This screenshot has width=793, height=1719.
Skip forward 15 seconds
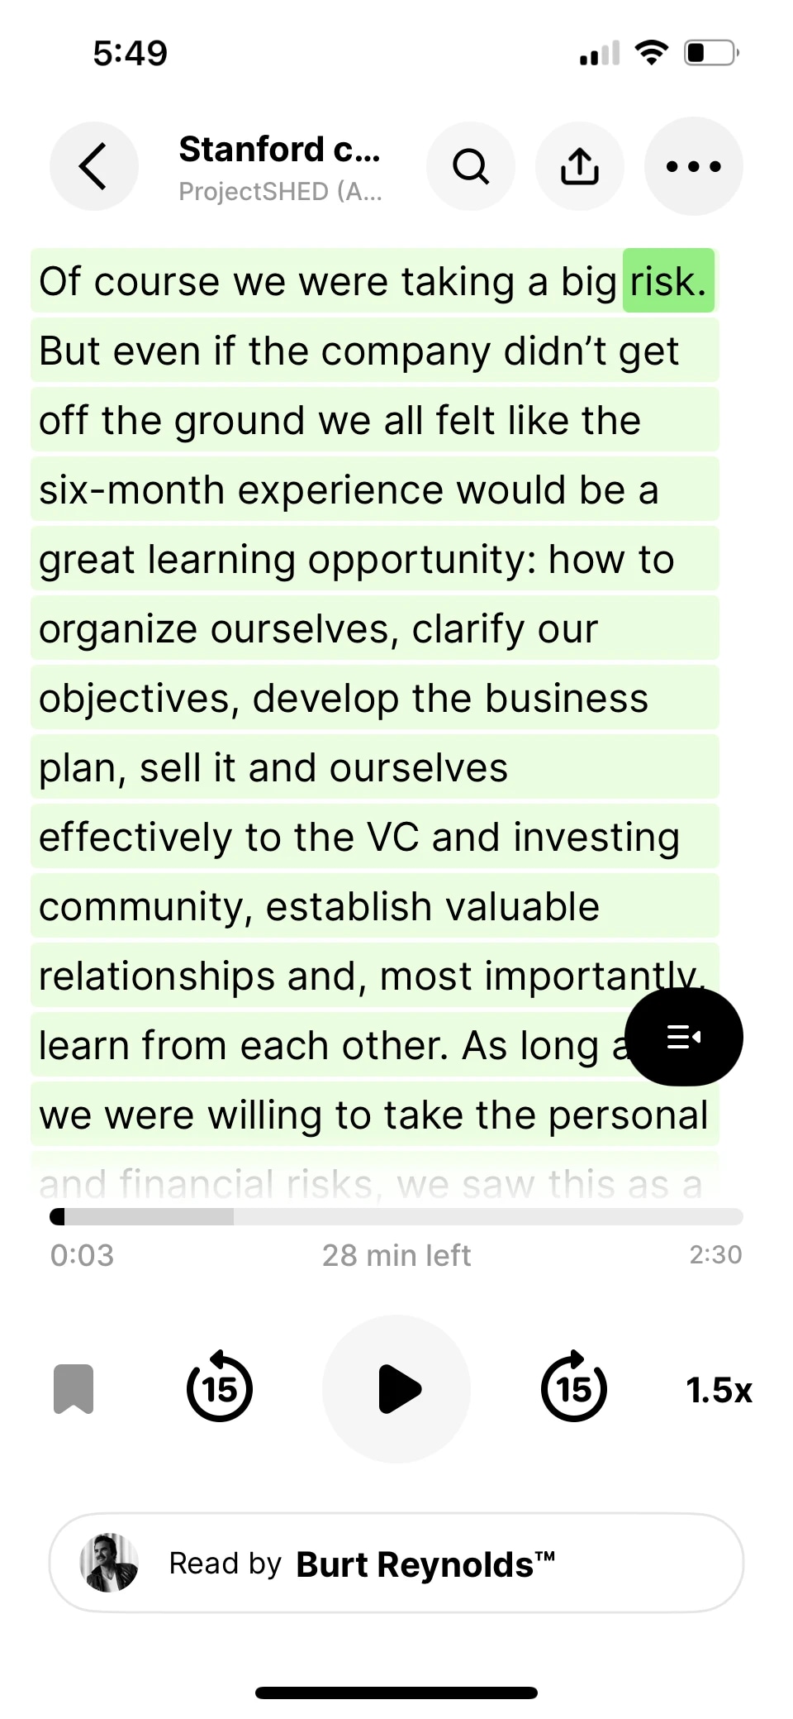click(x=573, y=1388)
